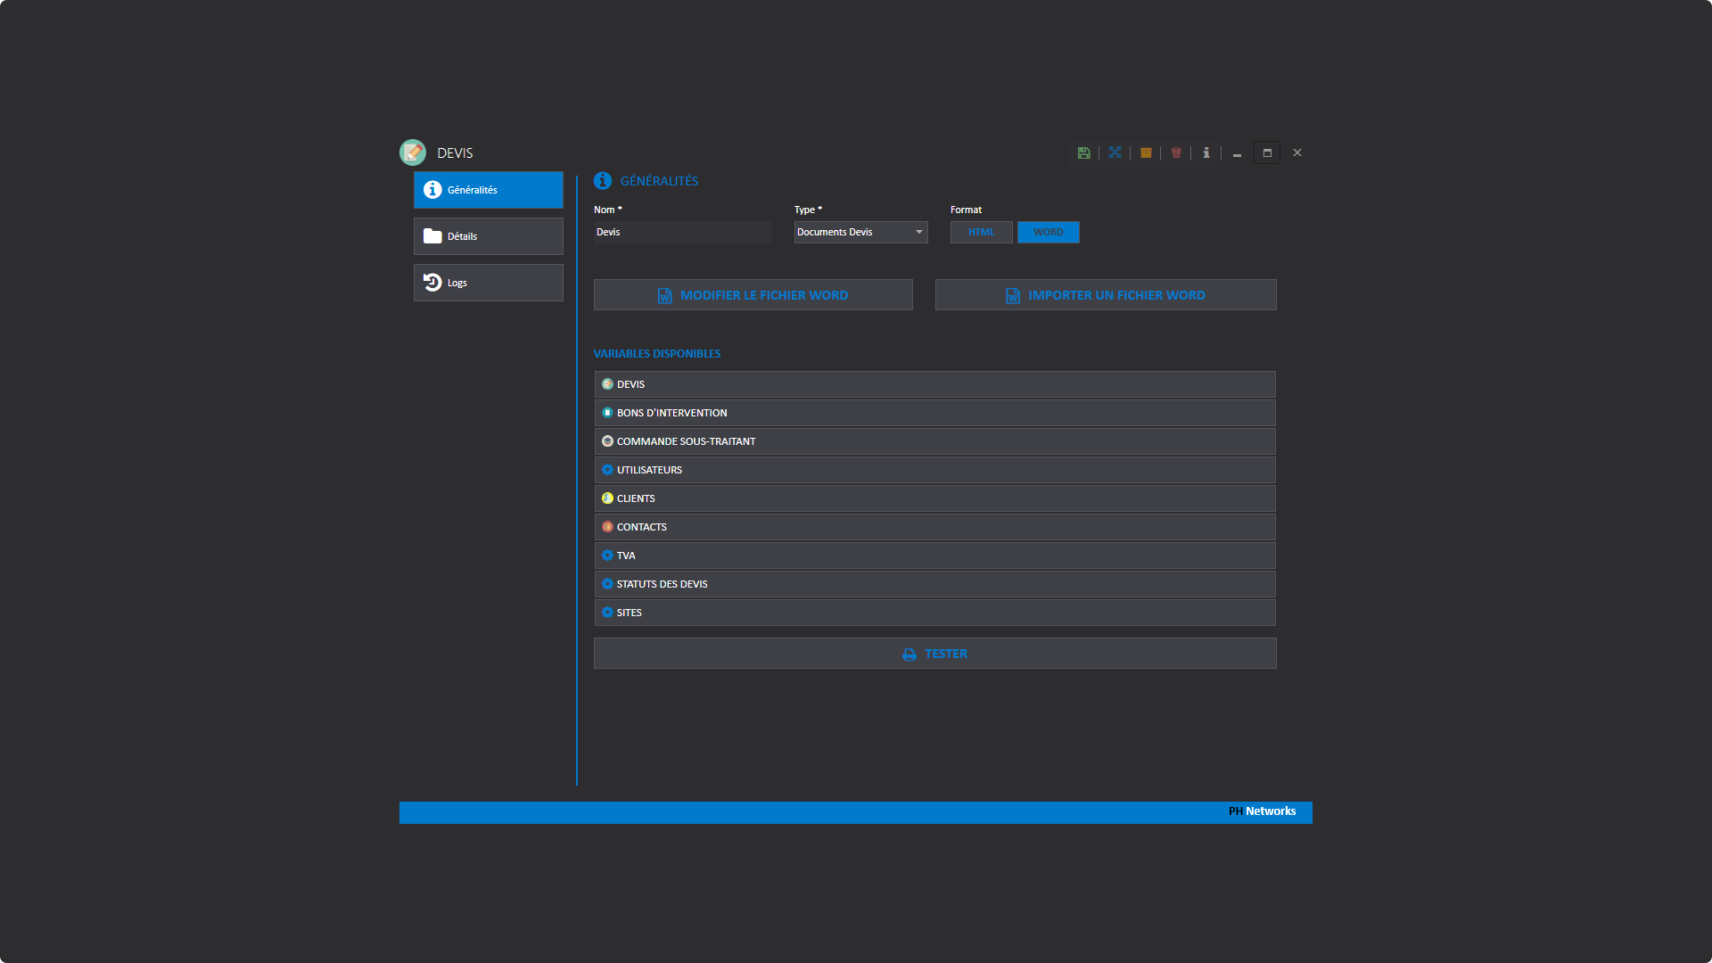Click the GÉNÉRALITÉS heading text
Image resolution: width=1712 pixels, height=963 pixels.
pyautogui.click(x=660, y=181)
